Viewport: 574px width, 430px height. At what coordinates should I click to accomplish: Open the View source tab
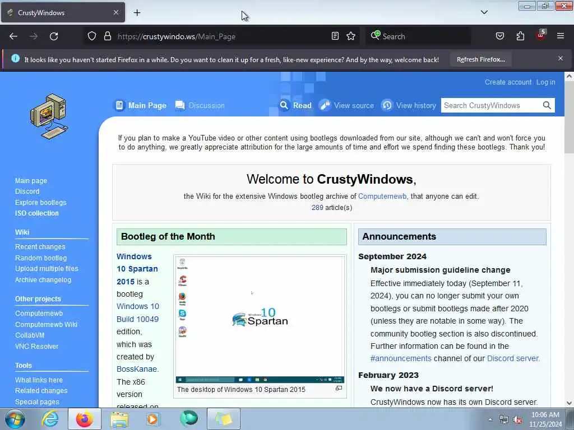(x=346, y=105)
